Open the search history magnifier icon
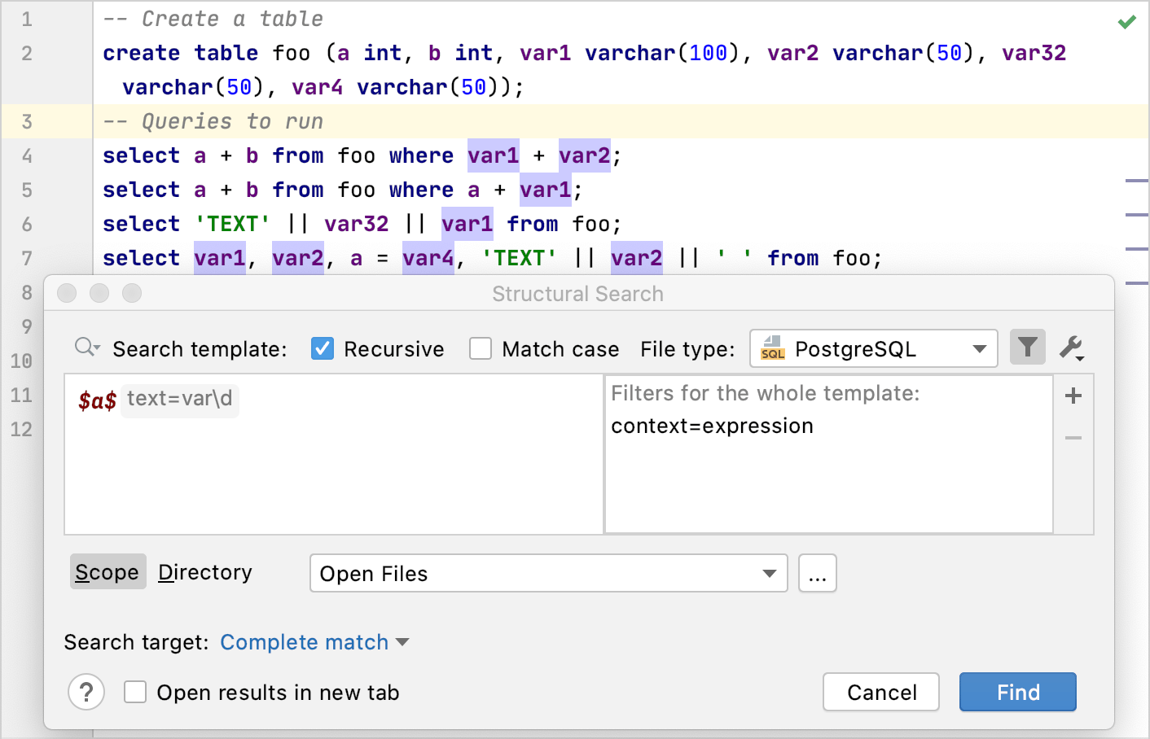This screenshot has width=1150, height=739. 86,348
